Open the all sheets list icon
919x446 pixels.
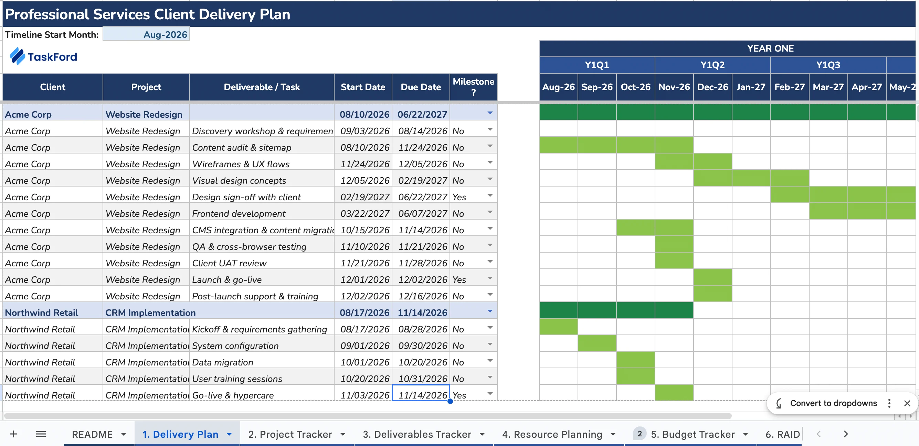(x=41, y=434)
